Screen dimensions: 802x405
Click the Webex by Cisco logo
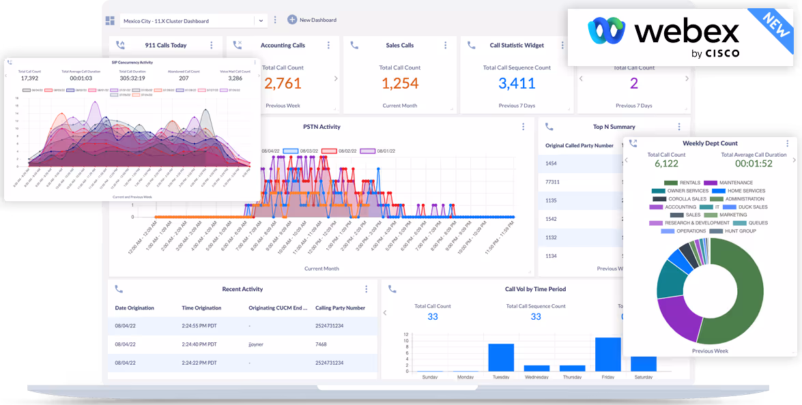665,32
